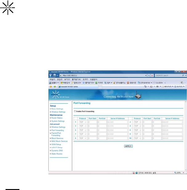Click the Add to Favorites icon
This screenshot has width=187, height=190.
(55, 86)
